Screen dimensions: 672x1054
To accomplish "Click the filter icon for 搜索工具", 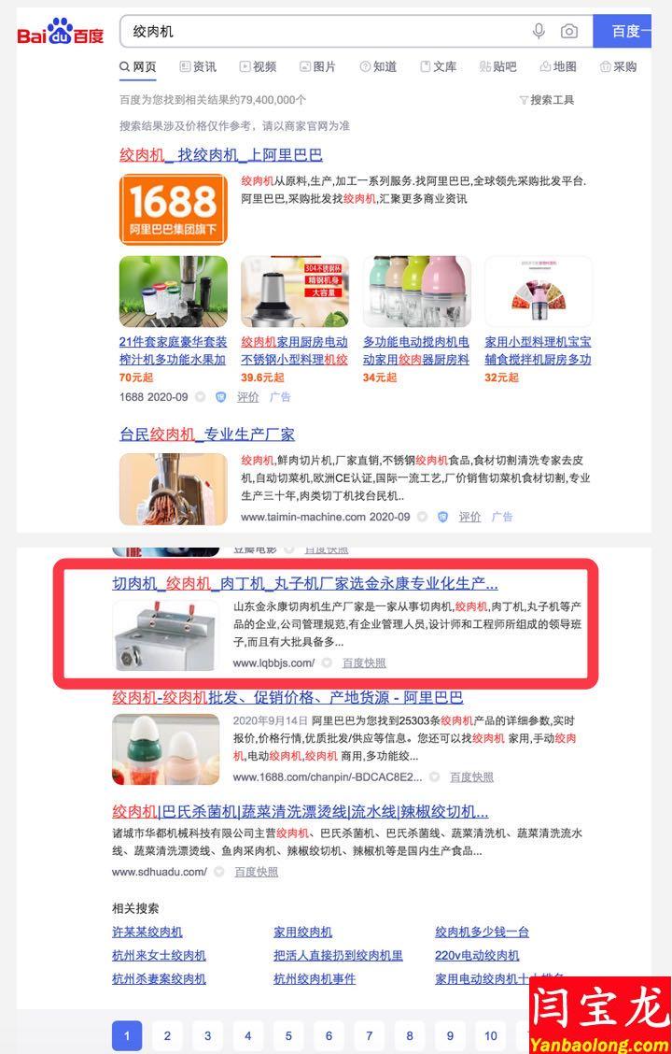I will click(x=524, y=100).
